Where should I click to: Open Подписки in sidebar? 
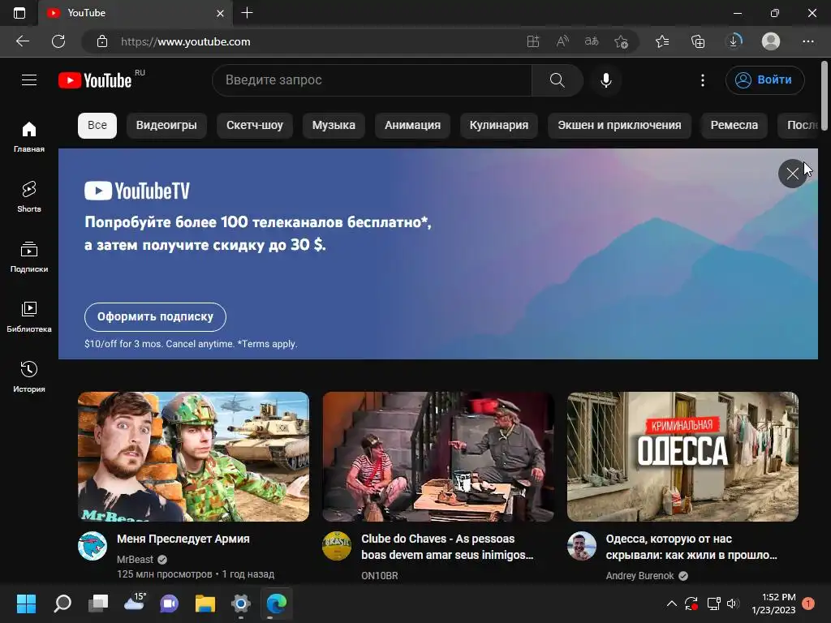(29, 257)
